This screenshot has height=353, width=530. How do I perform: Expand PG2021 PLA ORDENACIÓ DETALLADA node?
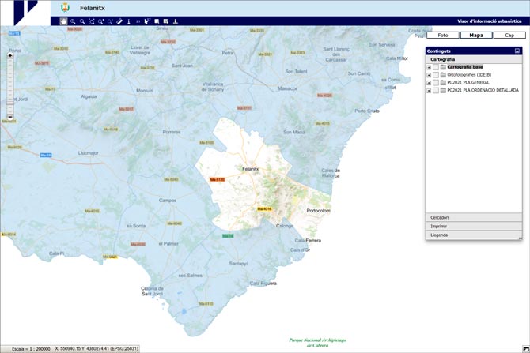[x=429, y=91]
